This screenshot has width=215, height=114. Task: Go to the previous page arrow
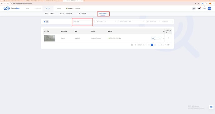149,45
